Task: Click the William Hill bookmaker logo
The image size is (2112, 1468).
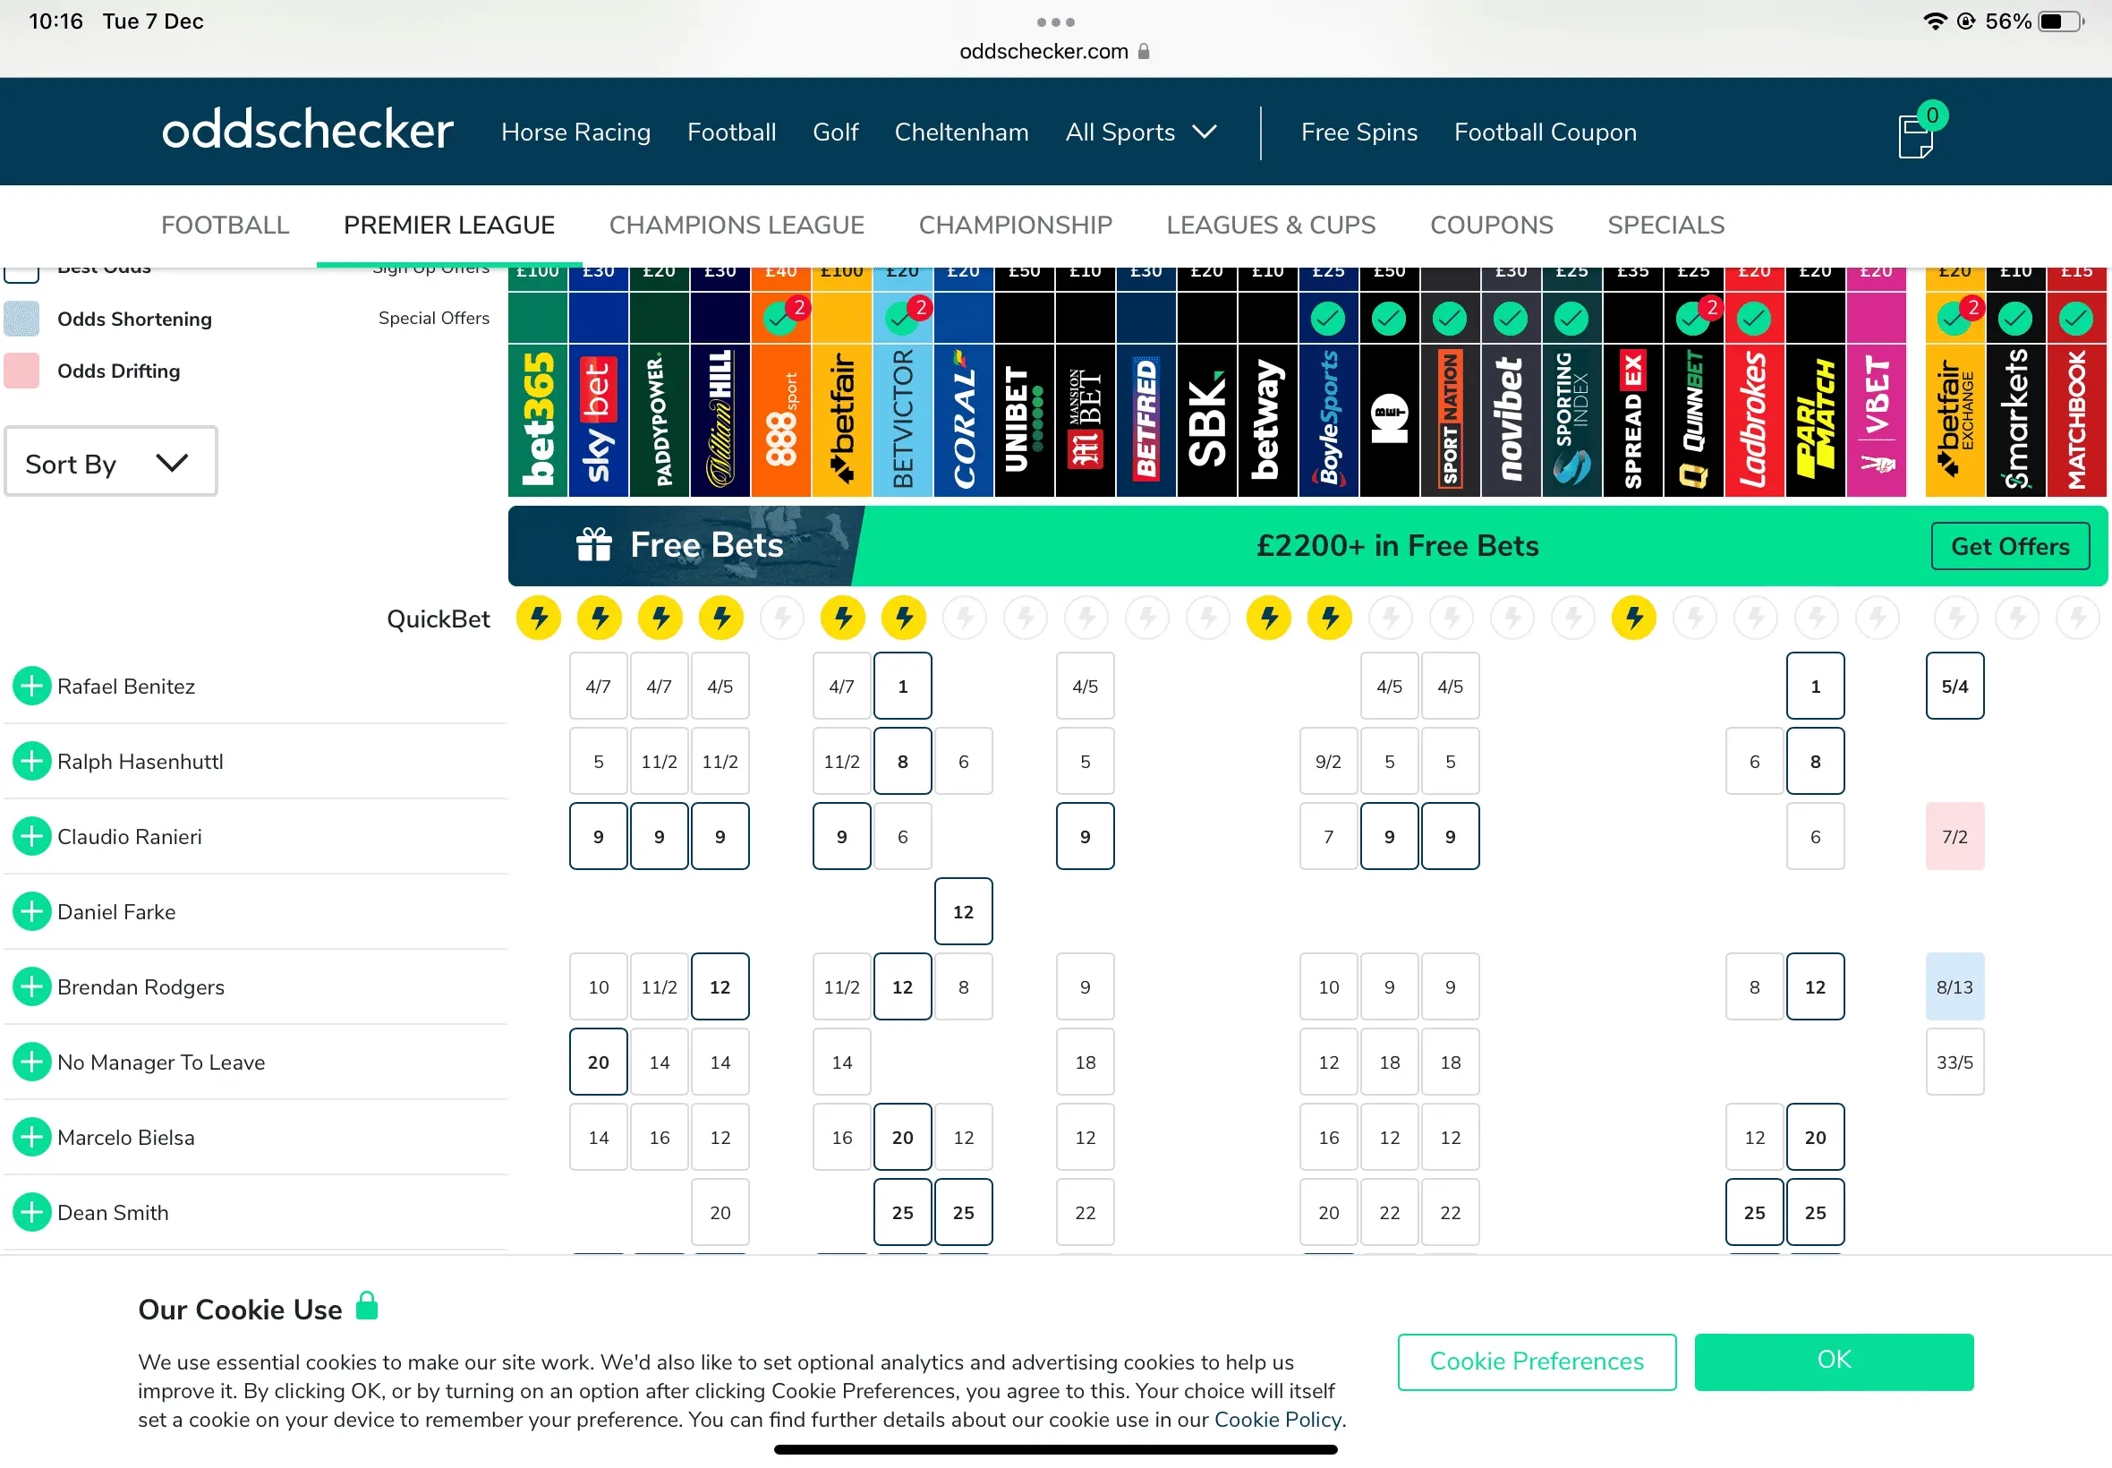Action: point(720,420)
